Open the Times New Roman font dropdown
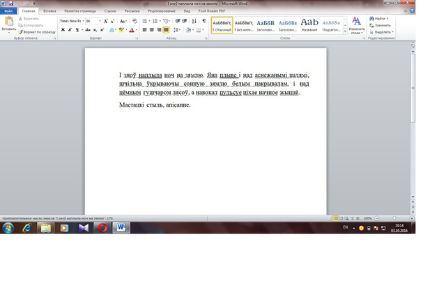This screenshot has width=446, height=299. pyautogui.click(x=83, y=21)
